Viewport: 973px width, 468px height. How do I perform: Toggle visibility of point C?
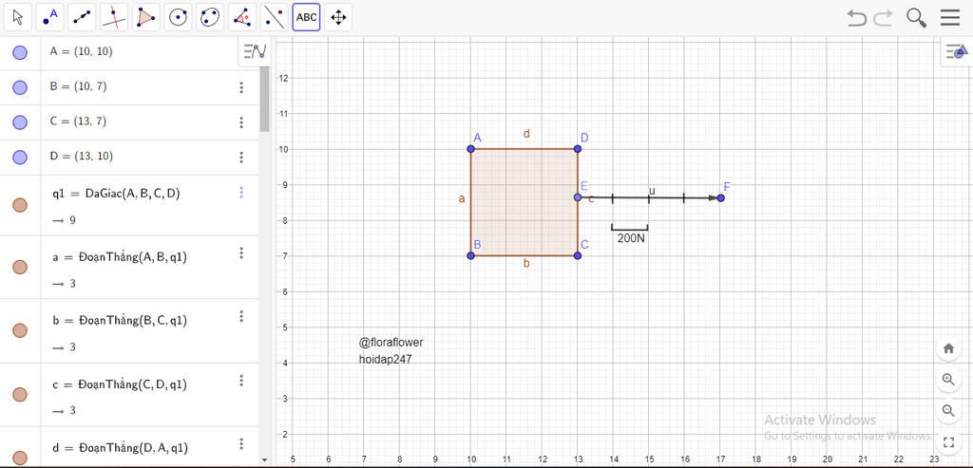point(20,122)
